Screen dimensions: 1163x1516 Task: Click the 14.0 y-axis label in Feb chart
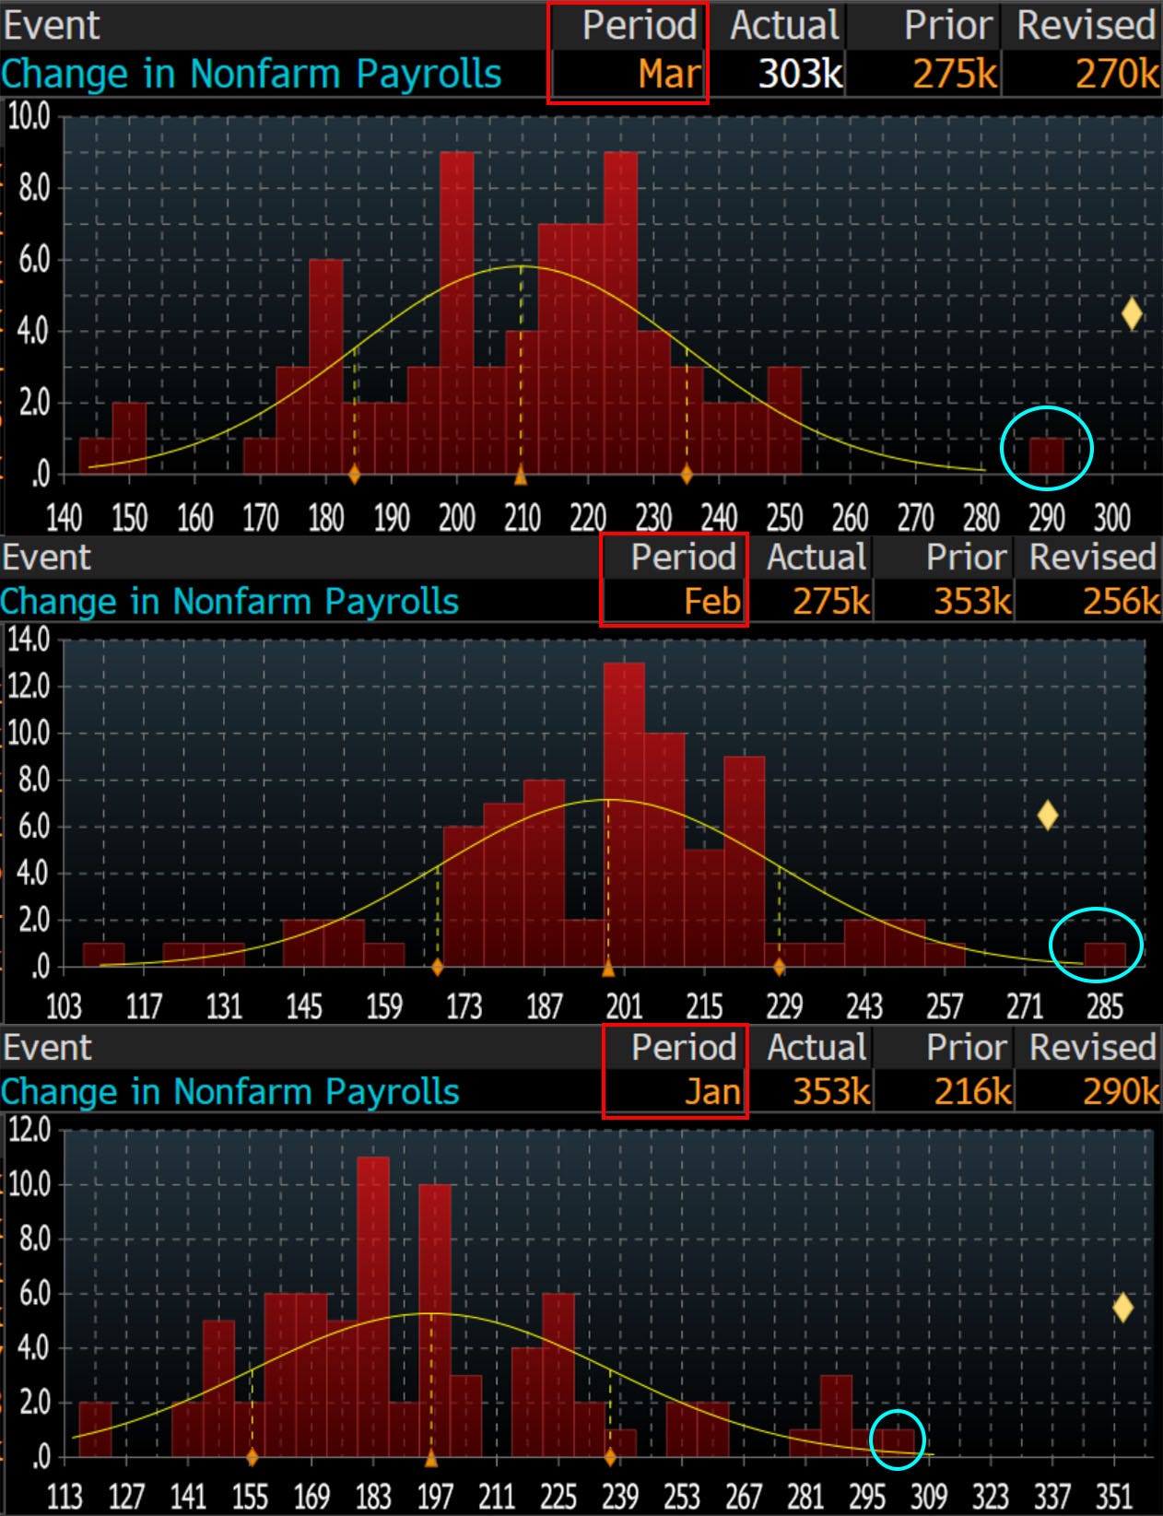[x=29, y=640]
